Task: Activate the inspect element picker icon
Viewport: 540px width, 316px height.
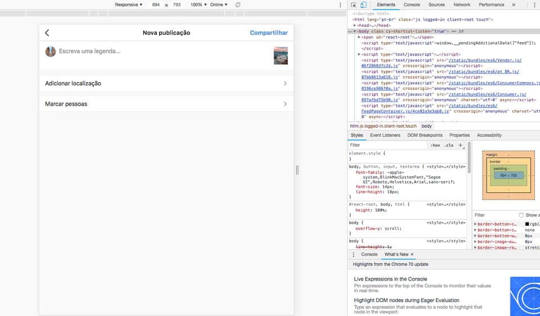Action: 353,5
